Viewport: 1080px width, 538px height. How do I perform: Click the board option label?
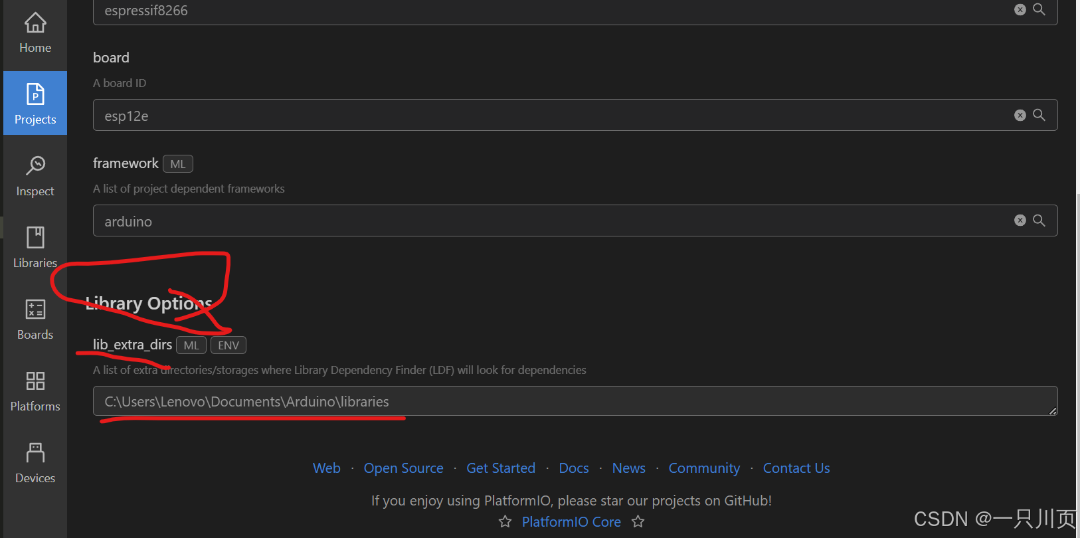(111, 58)
